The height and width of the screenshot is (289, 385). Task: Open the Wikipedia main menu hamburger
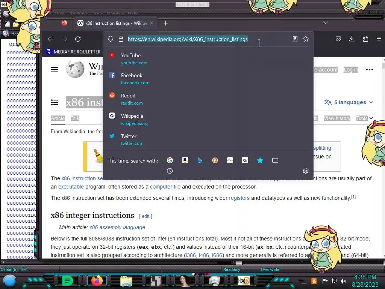(55, 70)
